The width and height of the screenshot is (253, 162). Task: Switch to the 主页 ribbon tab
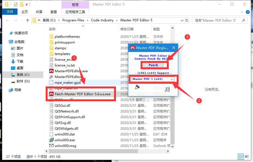point(25,12)
